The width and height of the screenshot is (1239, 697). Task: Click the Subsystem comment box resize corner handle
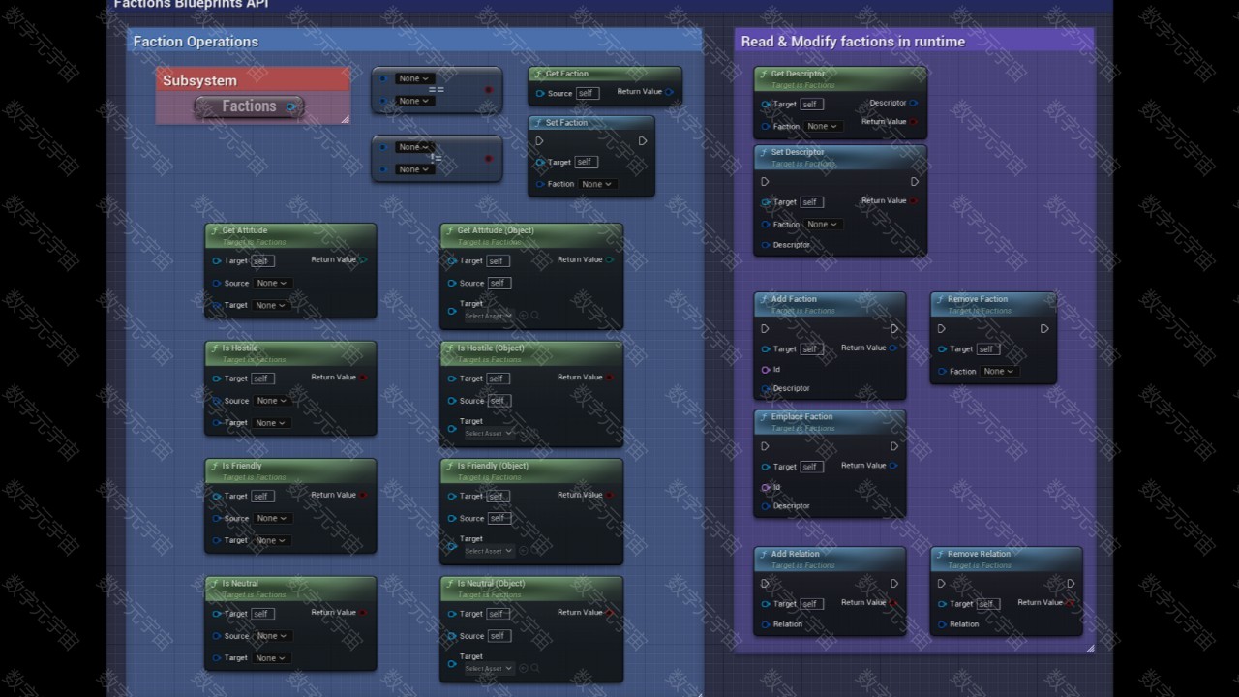345,119
